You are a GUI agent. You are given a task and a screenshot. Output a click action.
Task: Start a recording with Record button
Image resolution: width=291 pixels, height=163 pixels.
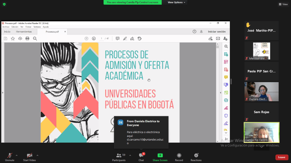click(179, 155)
